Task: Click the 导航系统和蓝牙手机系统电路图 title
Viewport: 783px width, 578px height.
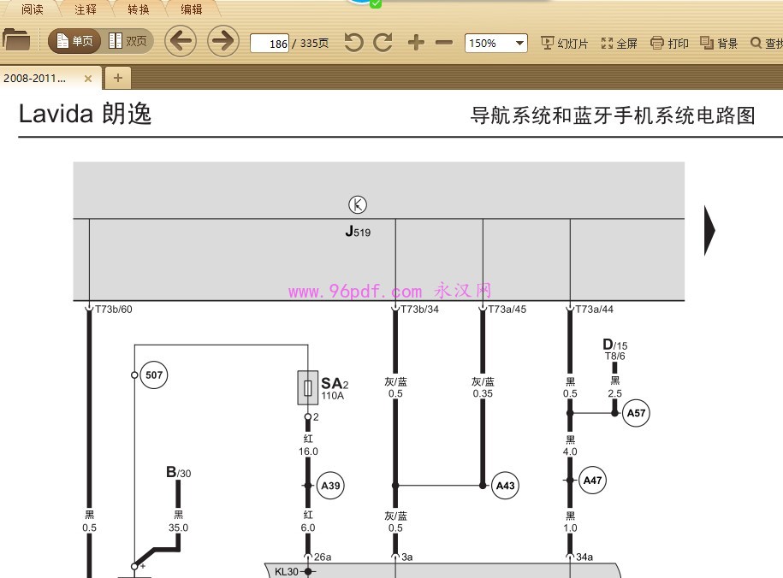Action: point(612,115)
